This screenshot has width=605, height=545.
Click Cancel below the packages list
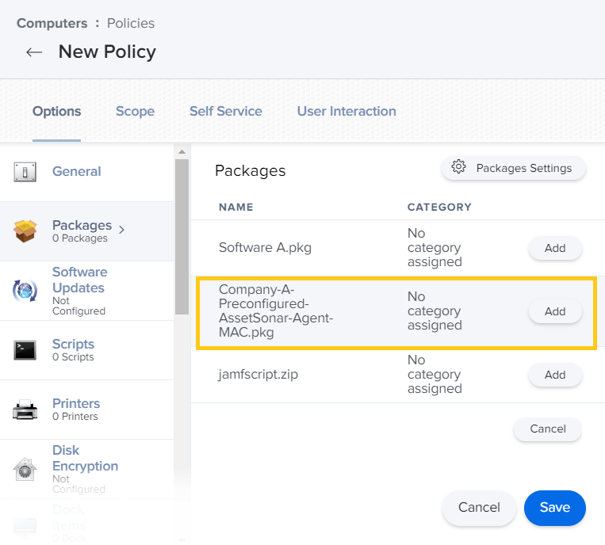tap(547, 429)
